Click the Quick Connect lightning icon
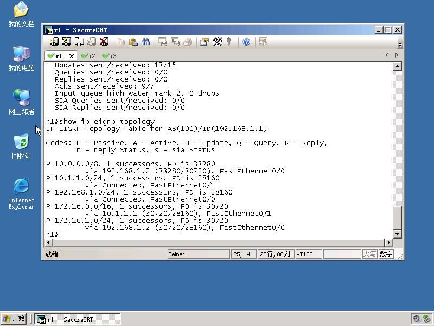 [66, 42]
